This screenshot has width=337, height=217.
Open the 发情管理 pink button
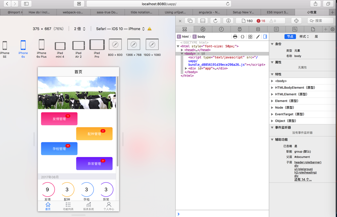59,119
